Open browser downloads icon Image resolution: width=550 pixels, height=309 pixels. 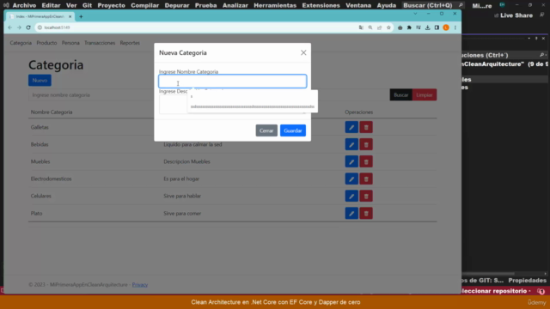(428, 27)
